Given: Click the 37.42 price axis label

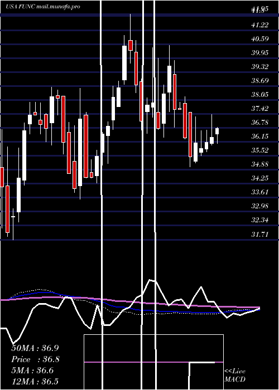Looking at the screenshot, I should tap(260, 109).
